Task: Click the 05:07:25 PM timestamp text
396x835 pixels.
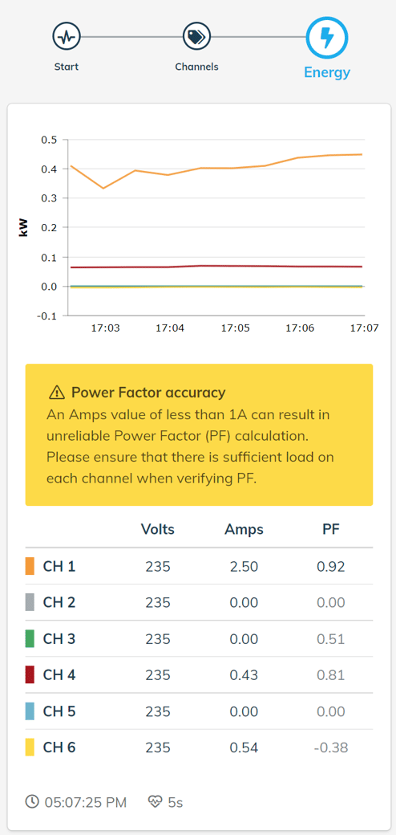Action: [x=86, y=802]
